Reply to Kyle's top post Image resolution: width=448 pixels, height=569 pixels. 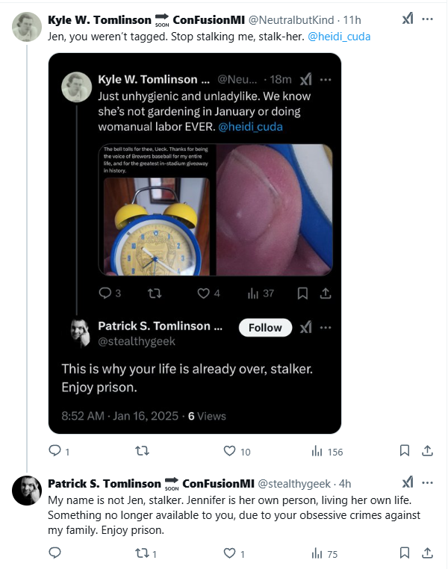click(54, 451)
